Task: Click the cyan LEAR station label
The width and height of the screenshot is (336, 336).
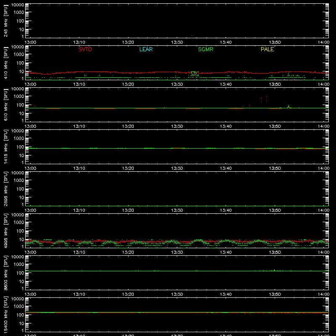Action: click(x=146, y=49)
